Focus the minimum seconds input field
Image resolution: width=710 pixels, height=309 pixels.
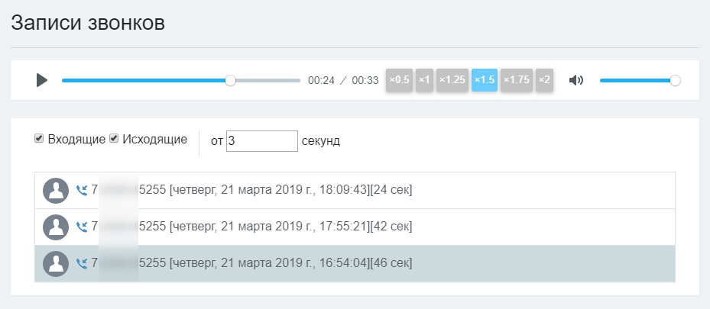point(261,141)
